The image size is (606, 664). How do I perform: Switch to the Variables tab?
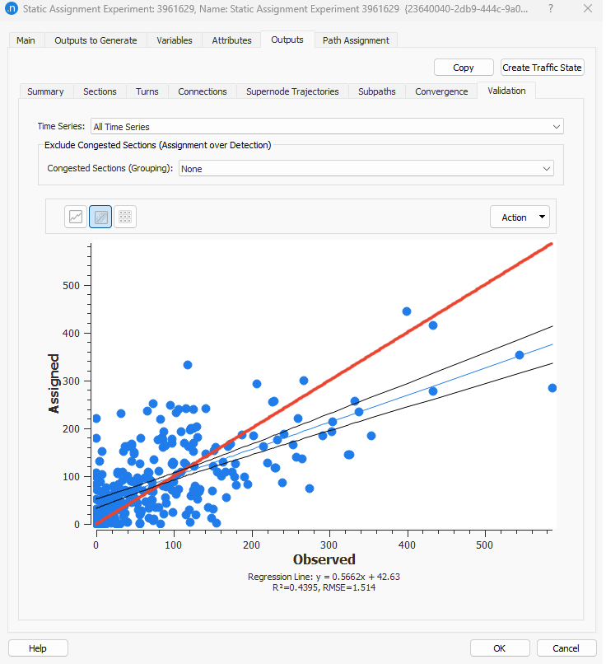tap(175, 40)
